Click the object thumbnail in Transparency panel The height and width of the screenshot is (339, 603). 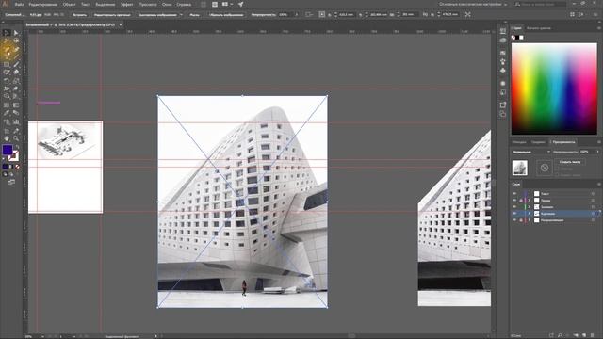520,168
